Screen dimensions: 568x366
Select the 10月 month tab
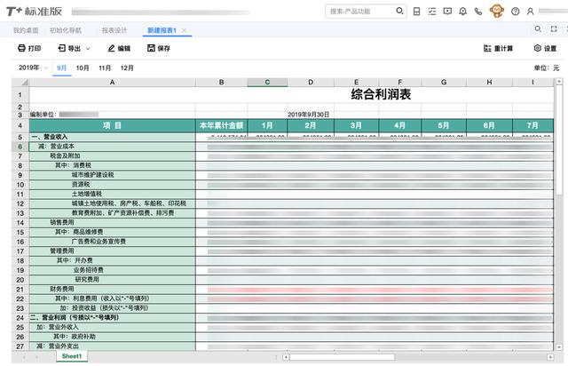click(x=83, y=68)
